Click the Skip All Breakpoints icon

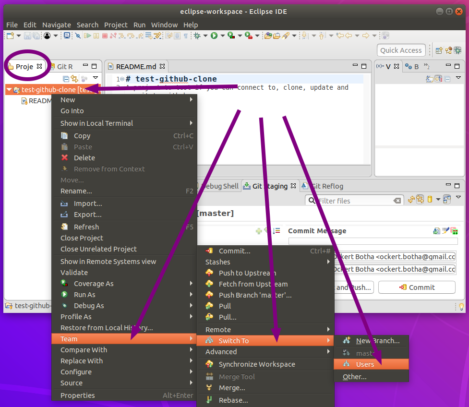78,36
